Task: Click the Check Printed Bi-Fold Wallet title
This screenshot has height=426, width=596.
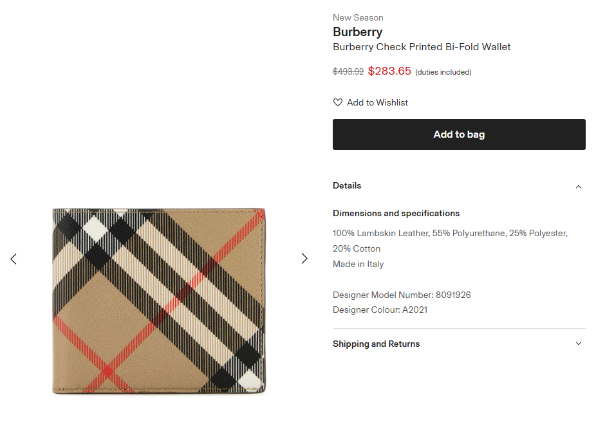Action: tap(422, 47)
